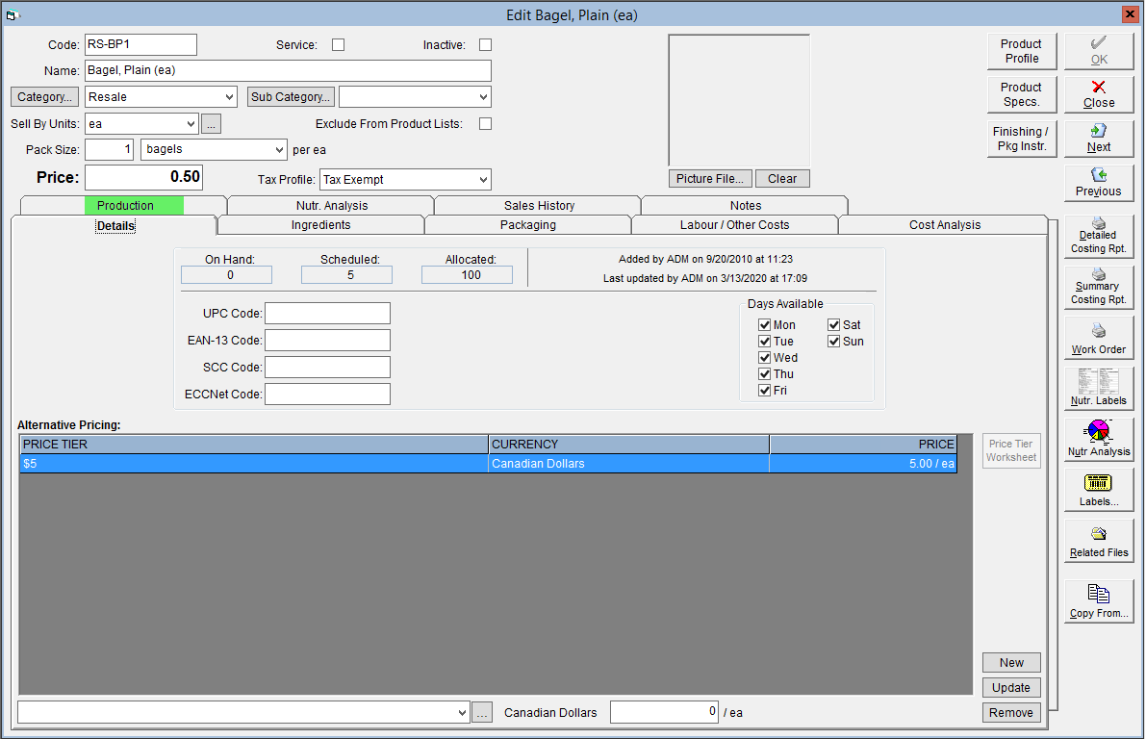The width and height of the screenshot is (1146, 739).
Task: Go to Previous product record
Action: point(1099,183)
